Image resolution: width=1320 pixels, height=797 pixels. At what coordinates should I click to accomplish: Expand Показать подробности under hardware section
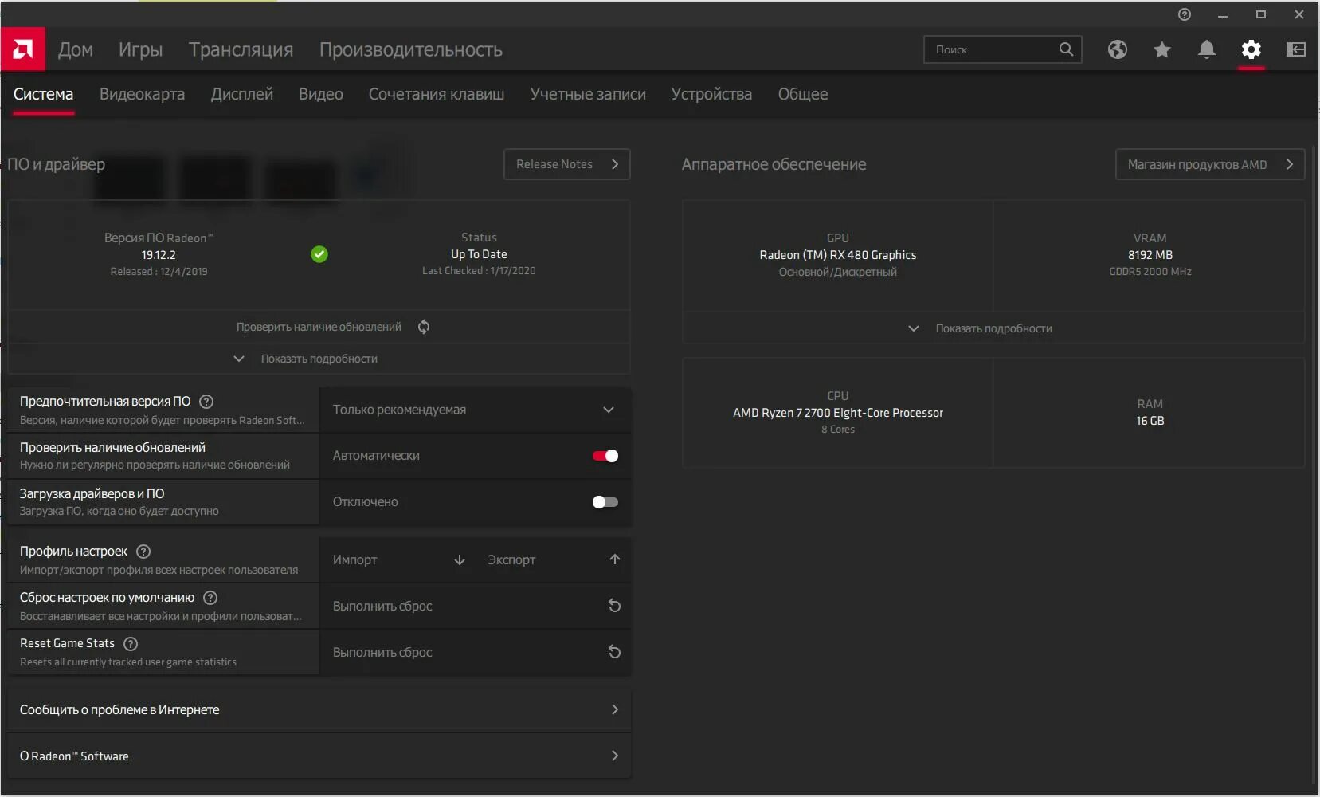[993, 328]
